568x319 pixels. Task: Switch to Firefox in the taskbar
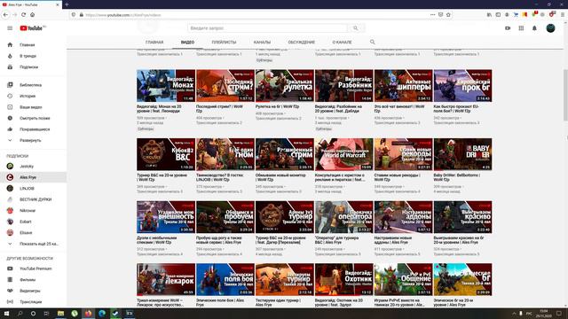[x=88, y=313]
